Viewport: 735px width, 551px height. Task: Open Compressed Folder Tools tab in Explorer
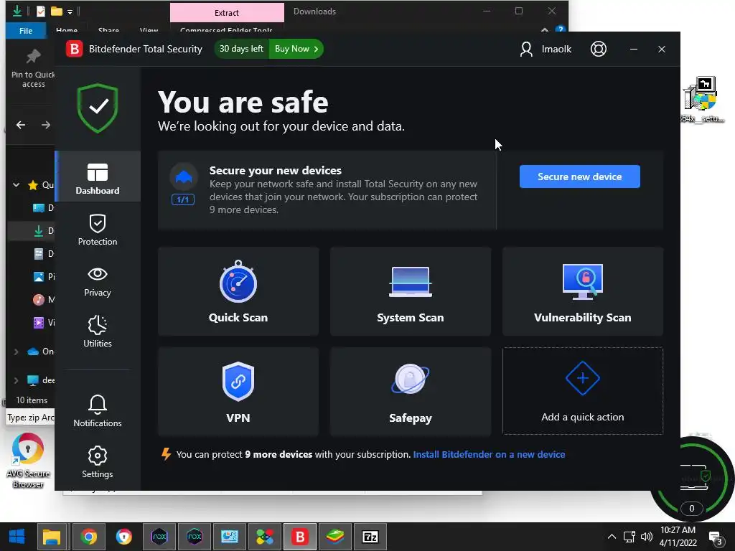[x=226, y=30]
